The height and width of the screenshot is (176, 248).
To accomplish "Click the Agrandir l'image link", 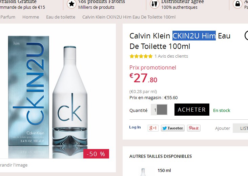I will click(x=14, y=165).
